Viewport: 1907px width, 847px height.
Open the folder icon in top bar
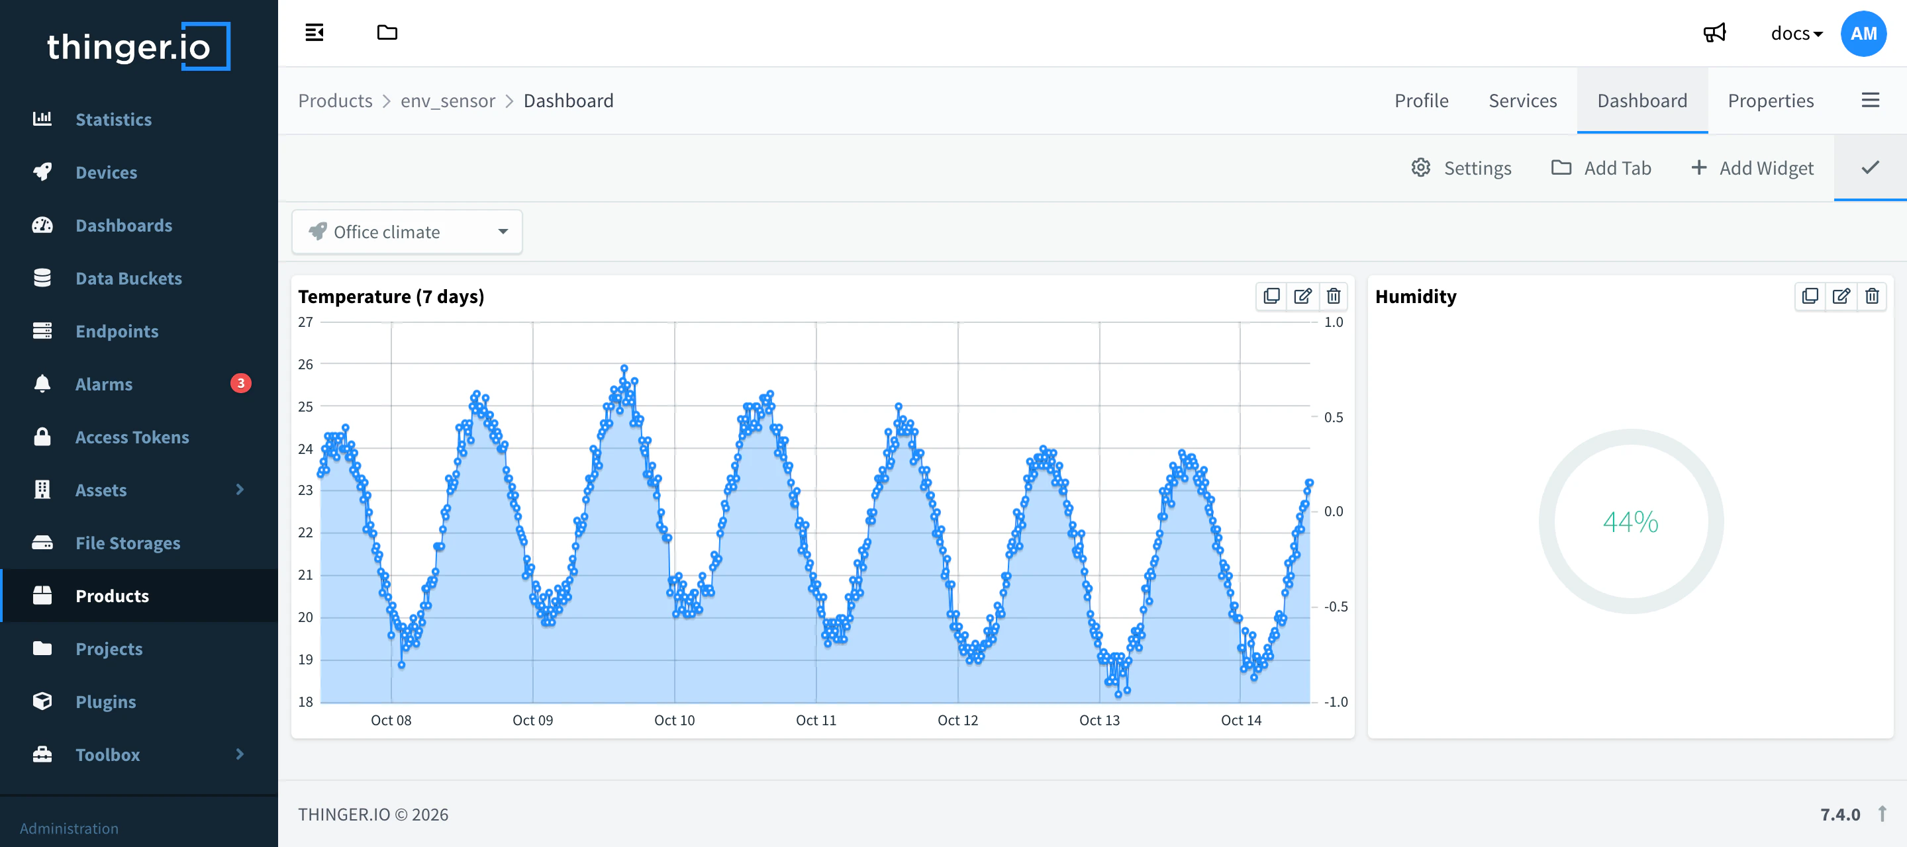[387, 32]
